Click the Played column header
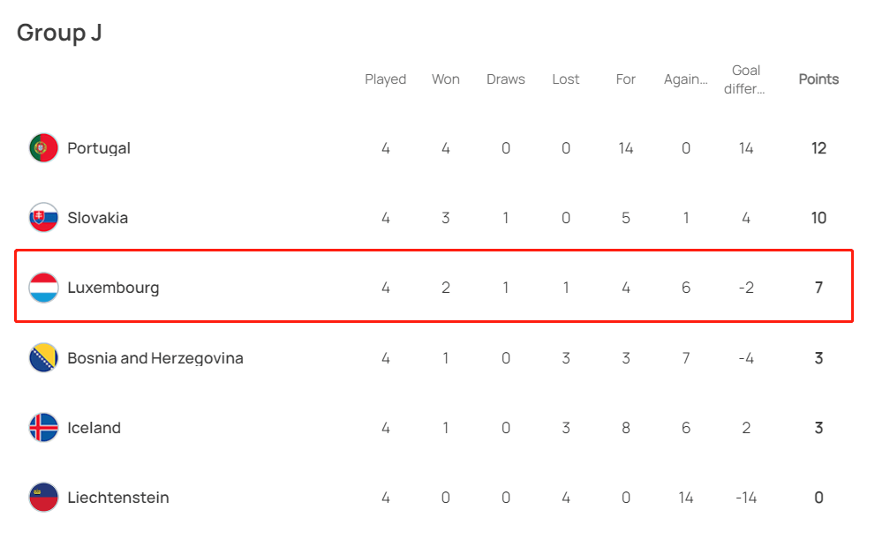The height and width of the screenshot is (547, 875). (386, 79)
